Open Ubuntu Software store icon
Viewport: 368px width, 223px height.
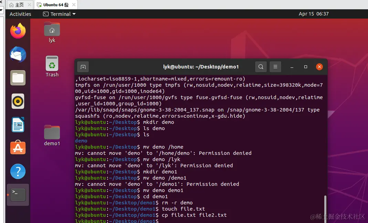[x=18, y=148]
